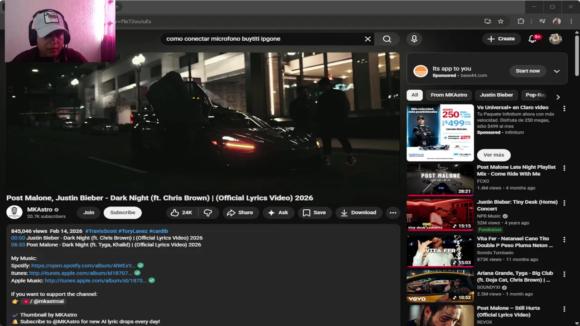580x326 pixels.
Task: Open the Apple Music album link
Action: pos(96,280)
